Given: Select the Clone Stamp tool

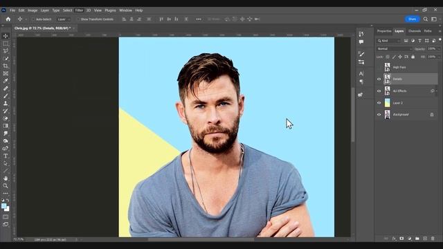Looking at the screenshot, I should pos(6,103).
